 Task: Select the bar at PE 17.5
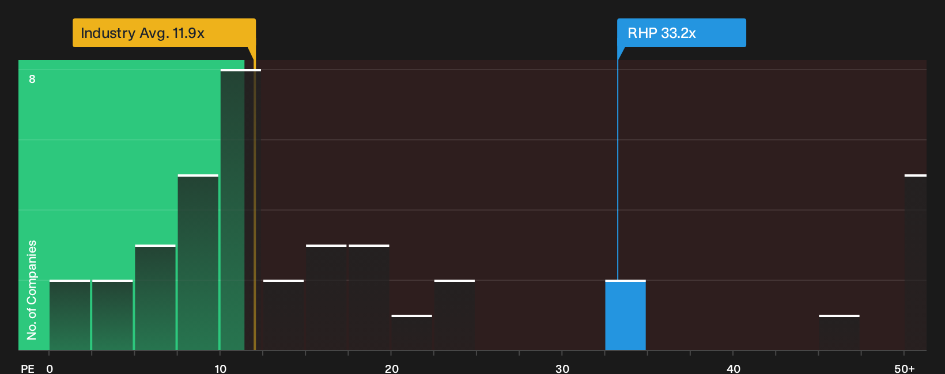point(369,297)
